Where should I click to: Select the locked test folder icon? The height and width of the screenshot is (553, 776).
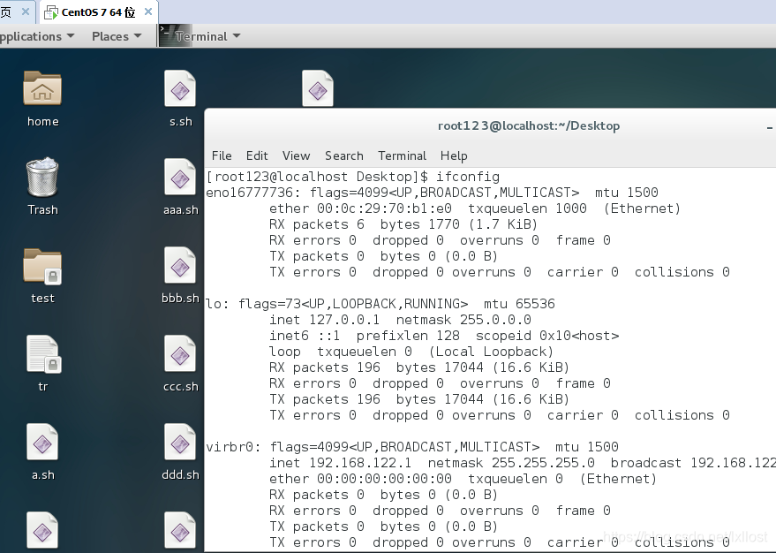point(42,267)
